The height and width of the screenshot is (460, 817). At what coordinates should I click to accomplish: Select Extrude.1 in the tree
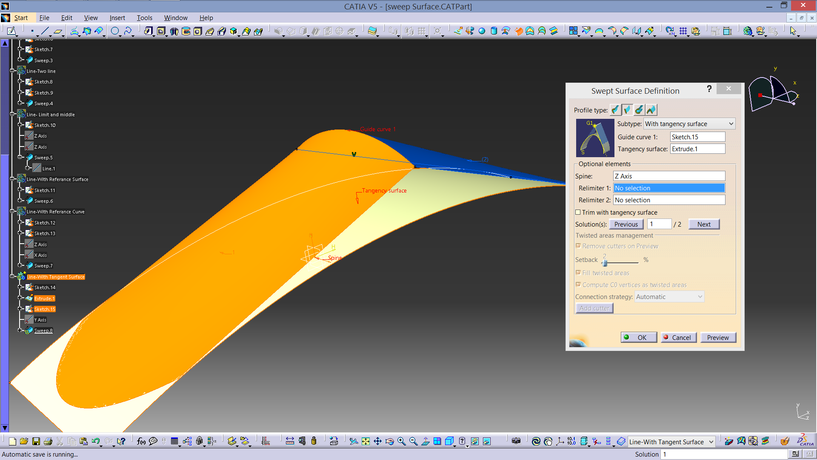coord(44,298)
